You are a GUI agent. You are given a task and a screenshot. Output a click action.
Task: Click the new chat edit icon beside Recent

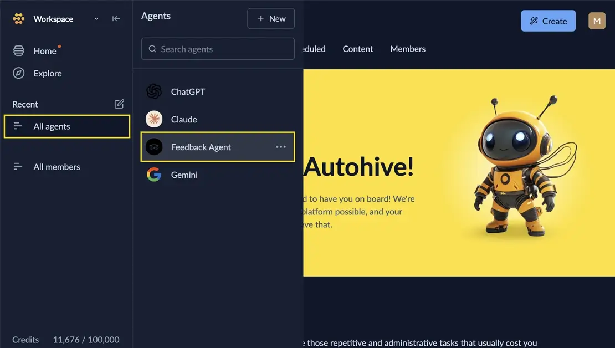click(119, 104)
